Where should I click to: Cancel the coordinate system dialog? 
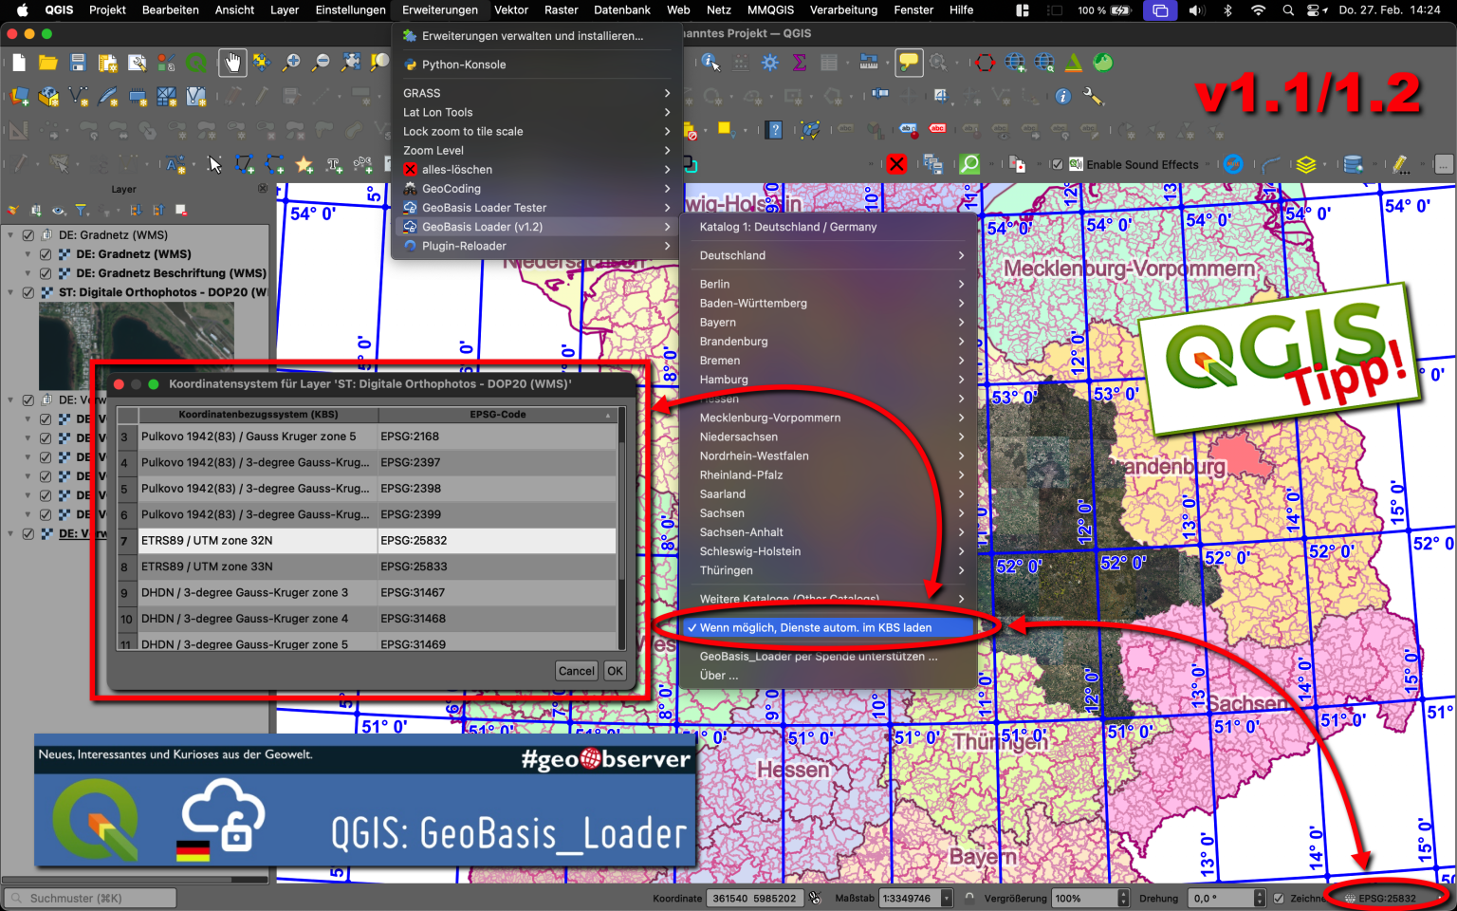click(x=576, y=670)
